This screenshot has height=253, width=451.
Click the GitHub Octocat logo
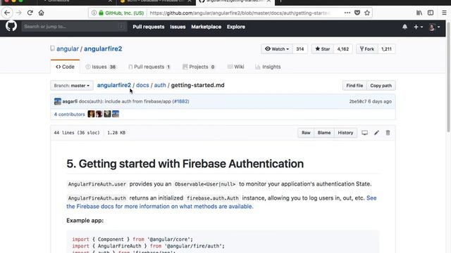[x=11, y=27]
